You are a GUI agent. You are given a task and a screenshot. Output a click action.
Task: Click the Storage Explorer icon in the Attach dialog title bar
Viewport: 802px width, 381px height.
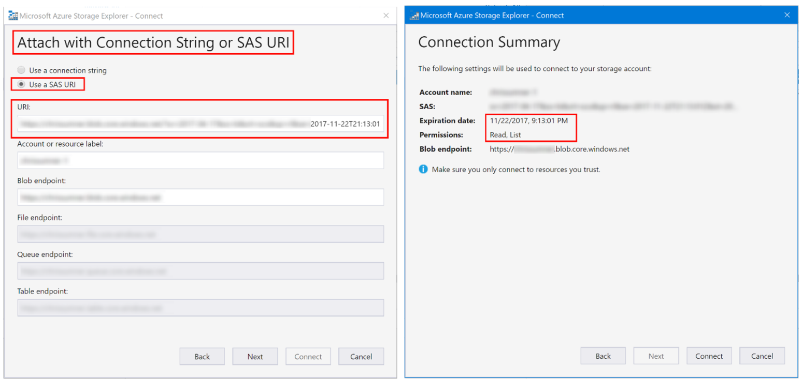pos(13,16)
